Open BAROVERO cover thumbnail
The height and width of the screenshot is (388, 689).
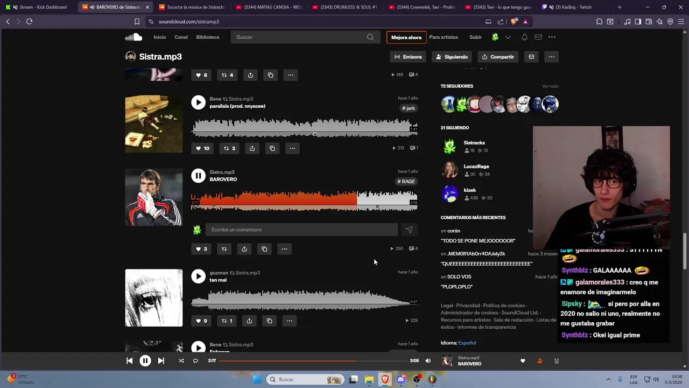coord(154,197)
